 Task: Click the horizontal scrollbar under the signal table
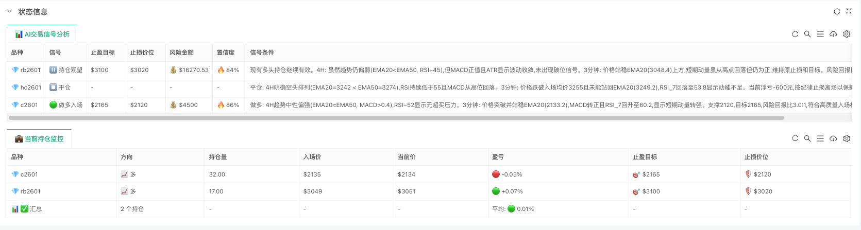pyautogui.click(x=396, y=118)
